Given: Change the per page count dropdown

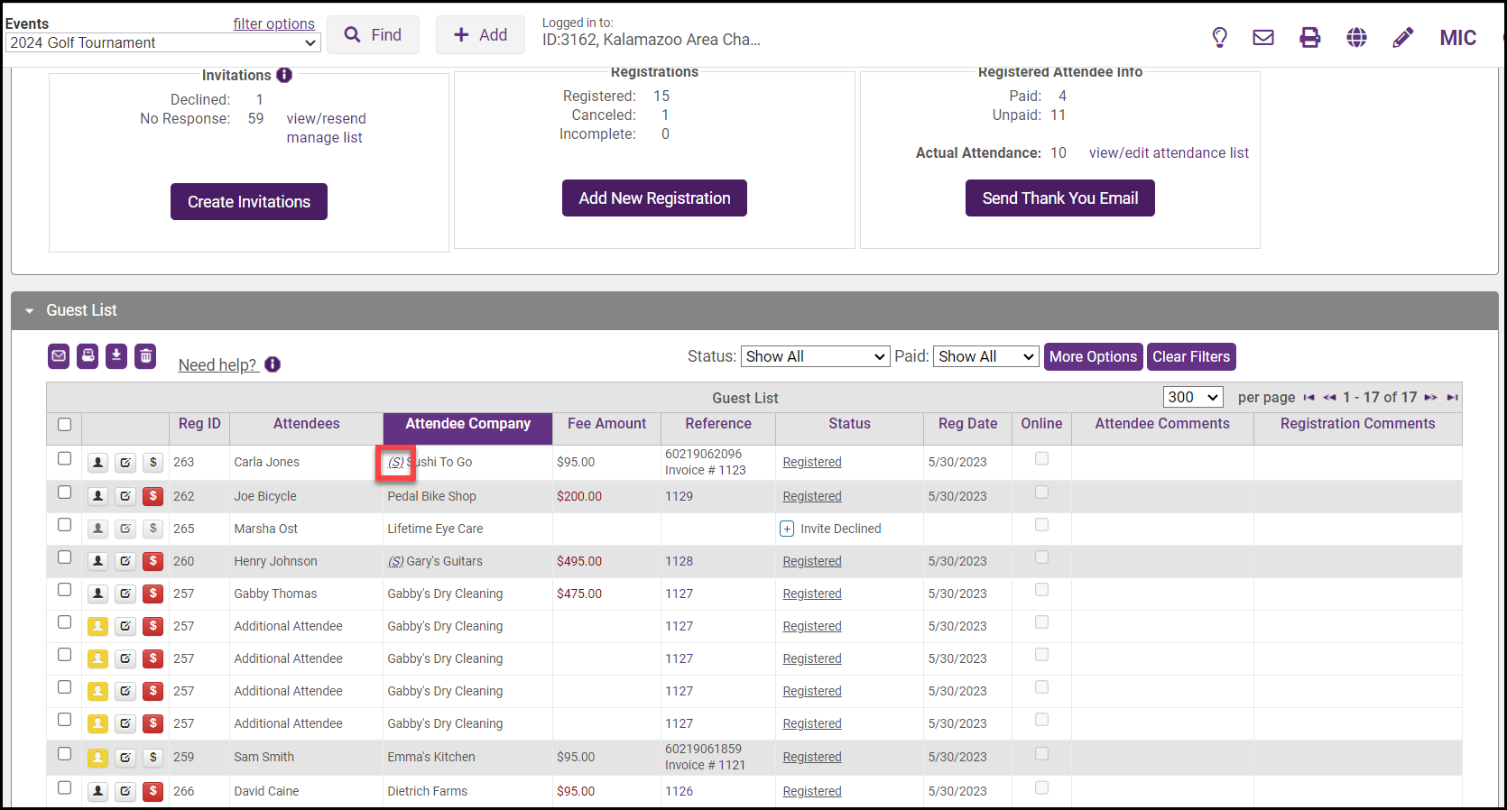Looking at the screenshot, I should pos(1193,397).
